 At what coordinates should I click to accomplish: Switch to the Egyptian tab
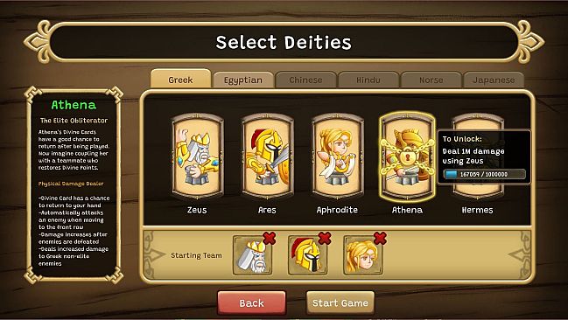243,80
